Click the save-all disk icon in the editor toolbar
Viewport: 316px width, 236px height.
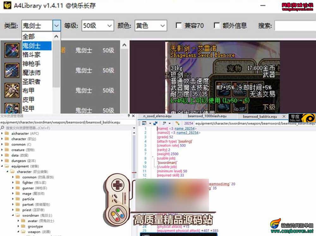pos(155,123)
